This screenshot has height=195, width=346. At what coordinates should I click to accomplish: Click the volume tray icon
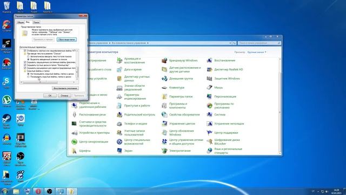click(327, 191)
